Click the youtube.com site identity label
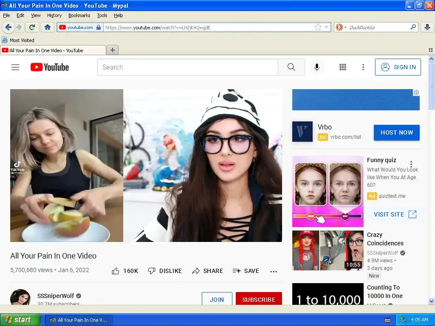Image resolution: width=435 pixels, height=326 pixels. point(80,27)
